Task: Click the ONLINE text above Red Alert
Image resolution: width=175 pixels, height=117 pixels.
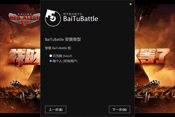Action: click(x=24, y=14)
